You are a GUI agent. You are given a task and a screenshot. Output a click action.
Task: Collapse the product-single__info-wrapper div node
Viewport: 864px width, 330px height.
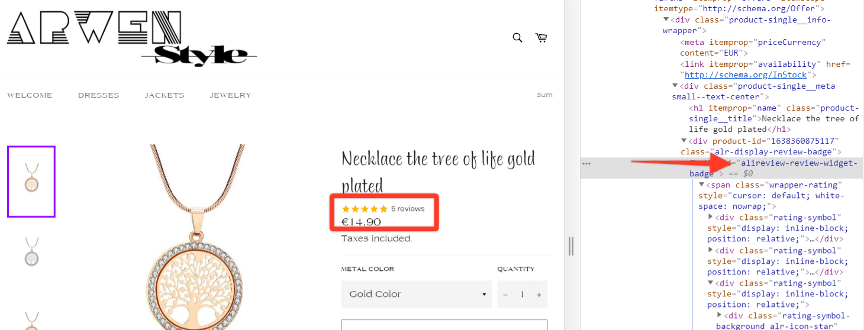(x=666, y=20)
